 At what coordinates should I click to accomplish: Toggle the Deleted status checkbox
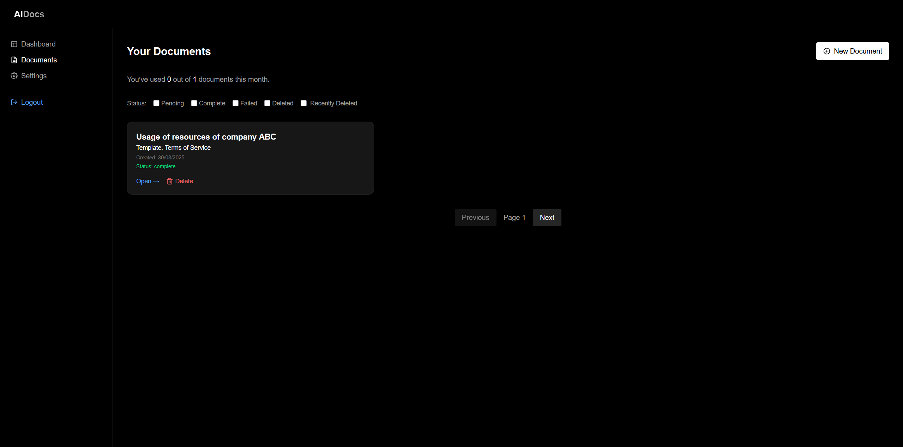click(267, 103)
